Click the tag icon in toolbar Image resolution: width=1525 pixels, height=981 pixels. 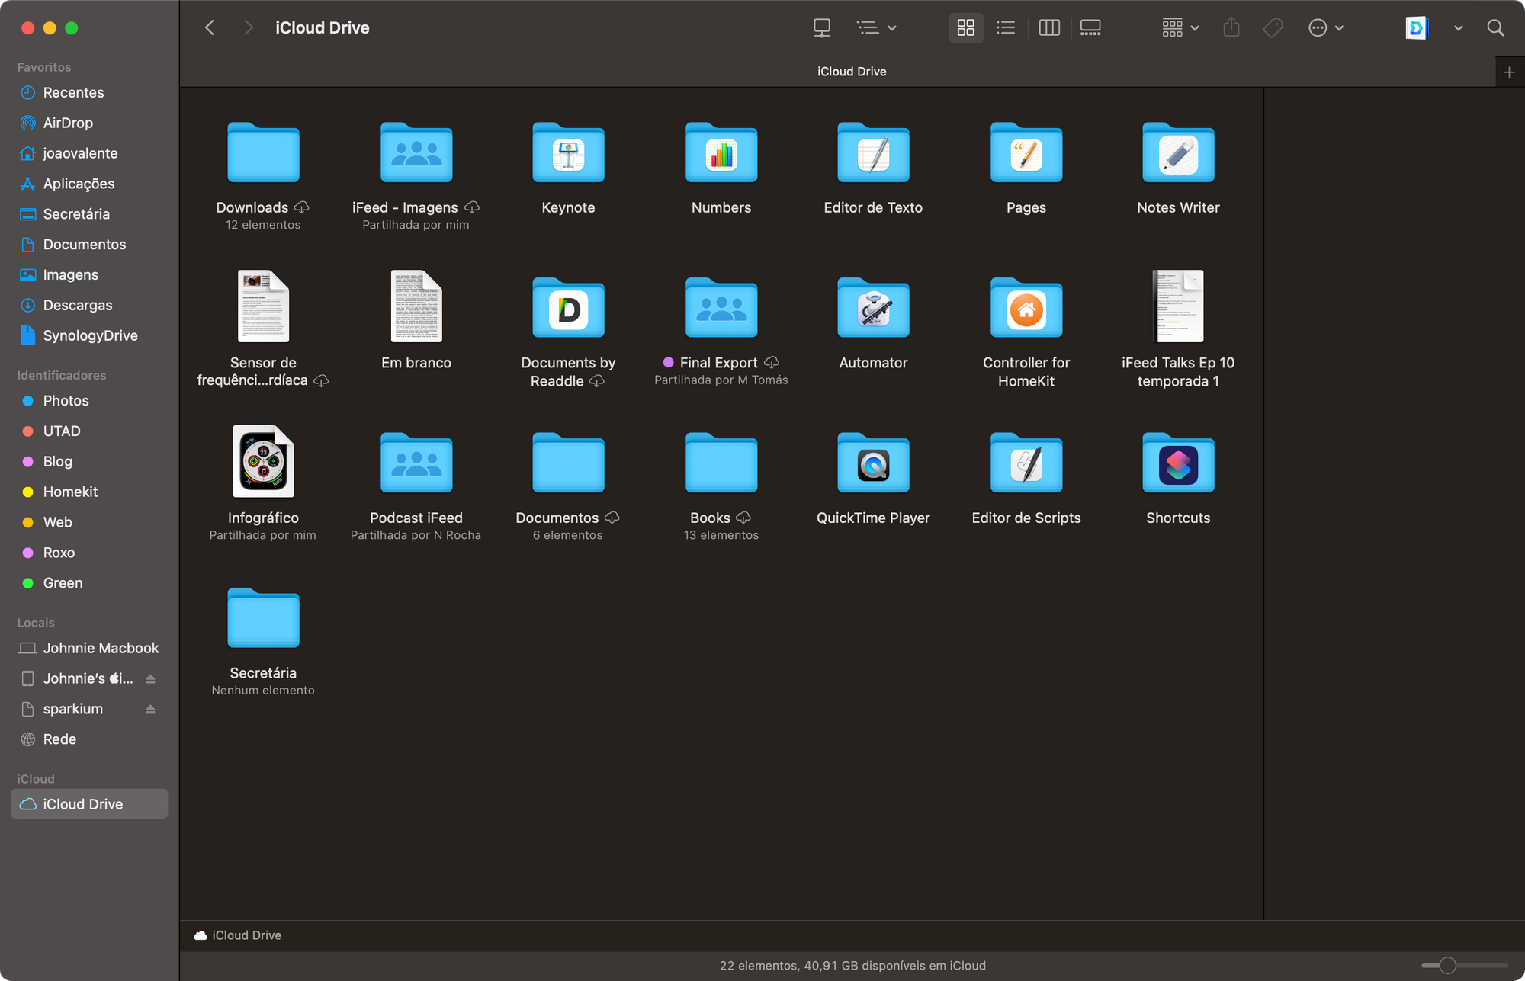pos(1273,28)
